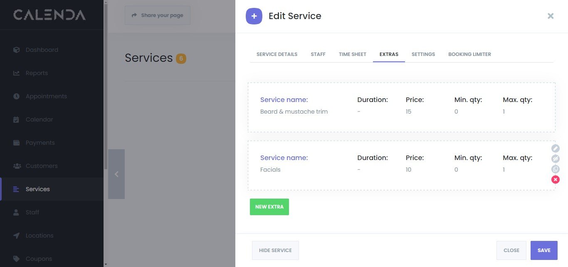Open the Time Sheet tab
The width and height of the screenshot is (568, 267).
(x=353, y=54)
